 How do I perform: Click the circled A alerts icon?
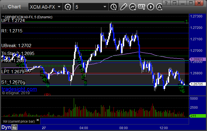click(159, 7)
